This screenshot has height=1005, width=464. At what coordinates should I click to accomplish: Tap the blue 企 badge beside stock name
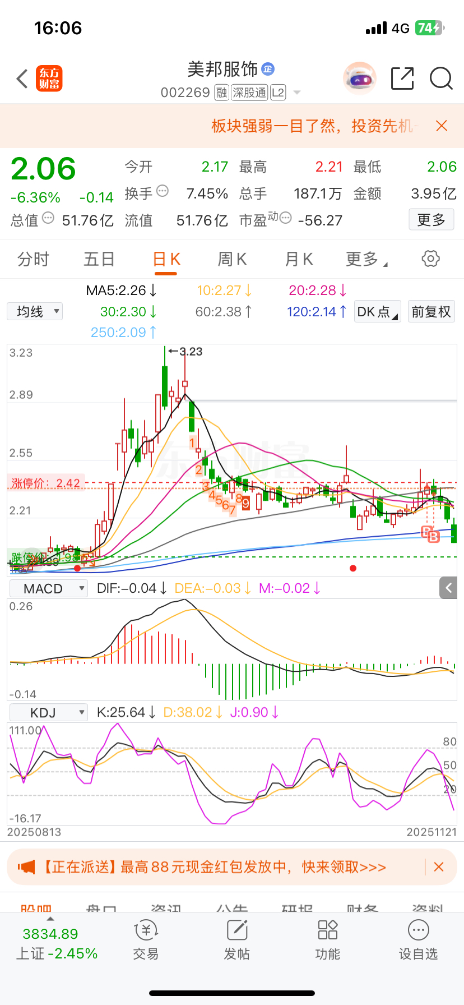[268, 69]
